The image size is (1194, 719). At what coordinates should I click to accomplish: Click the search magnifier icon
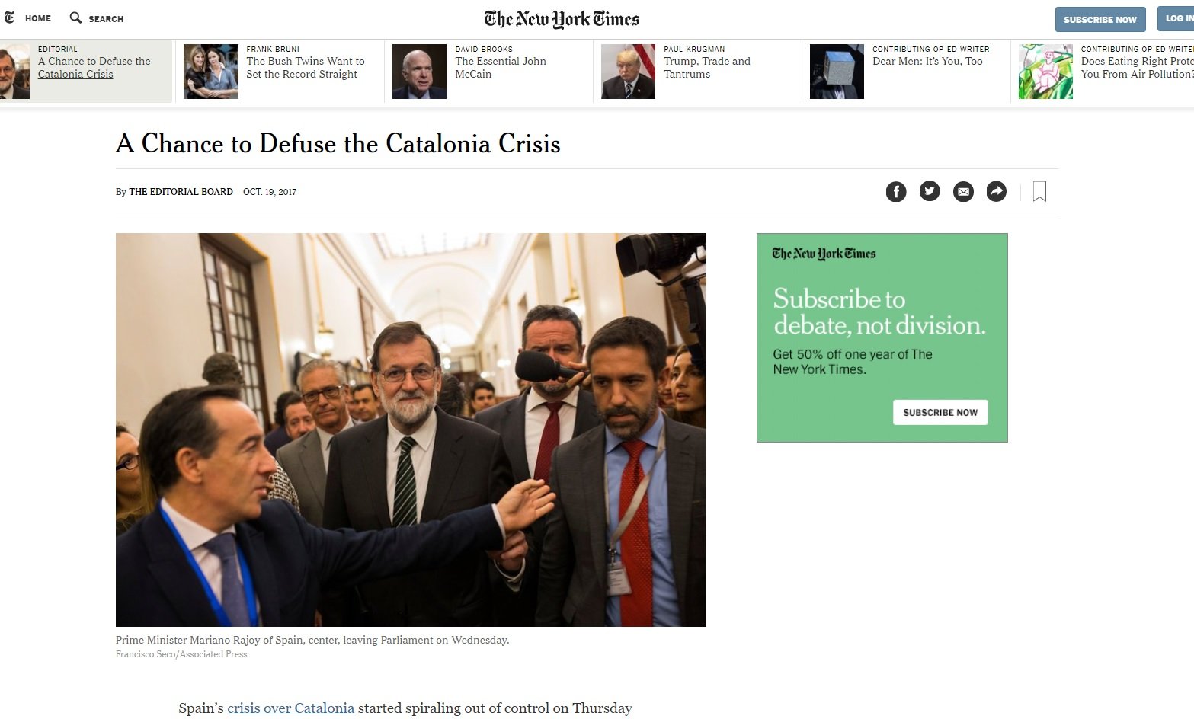75,18
